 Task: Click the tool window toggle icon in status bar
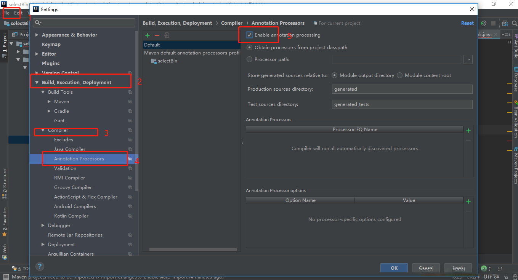6,277
